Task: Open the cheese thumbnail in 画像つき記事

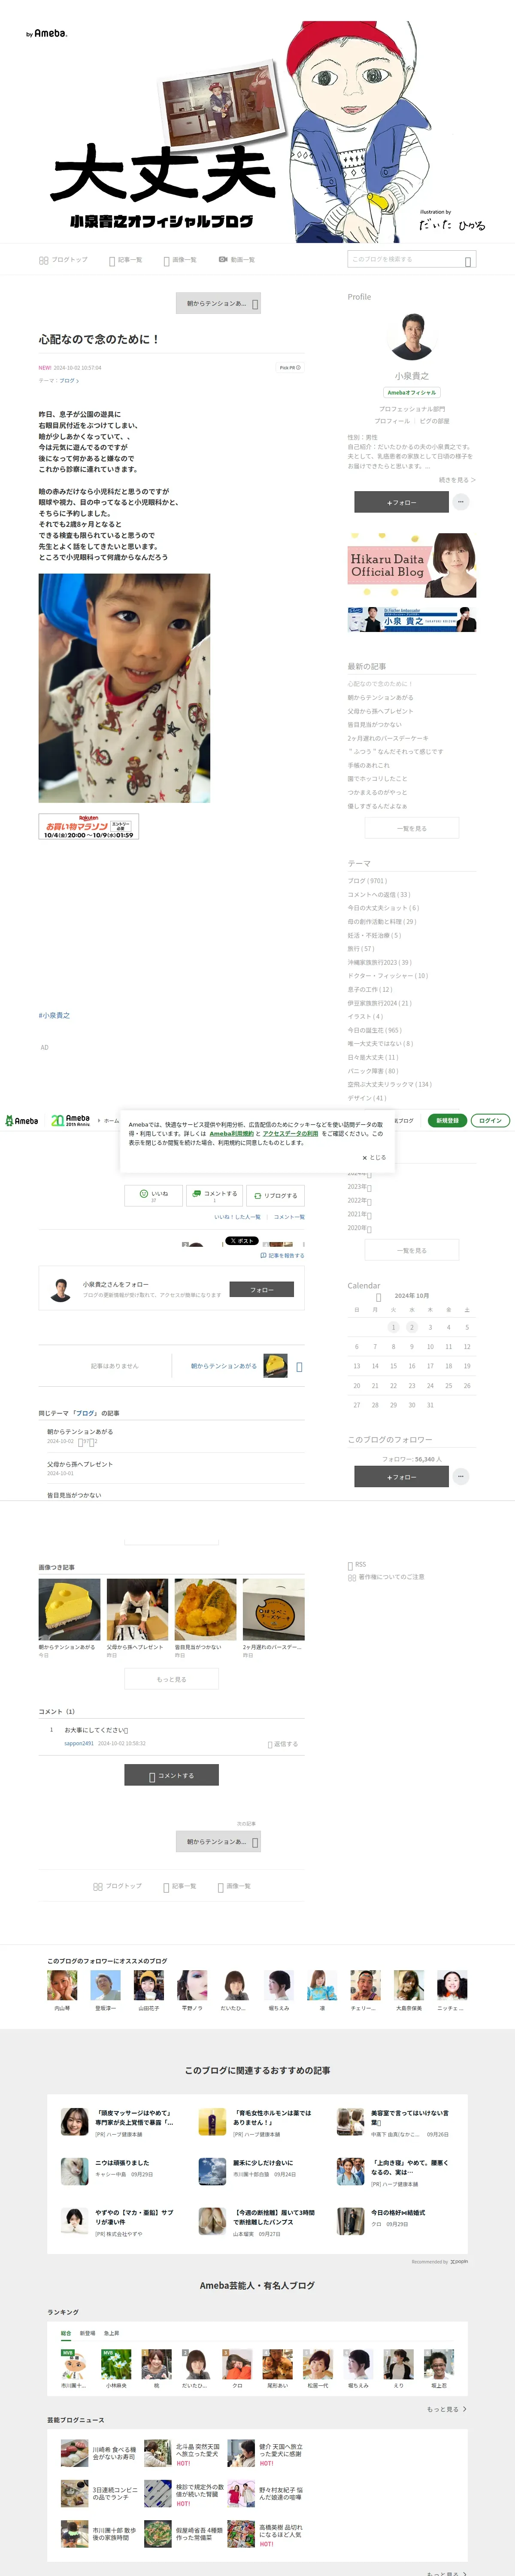Action: click(69, 1609)
